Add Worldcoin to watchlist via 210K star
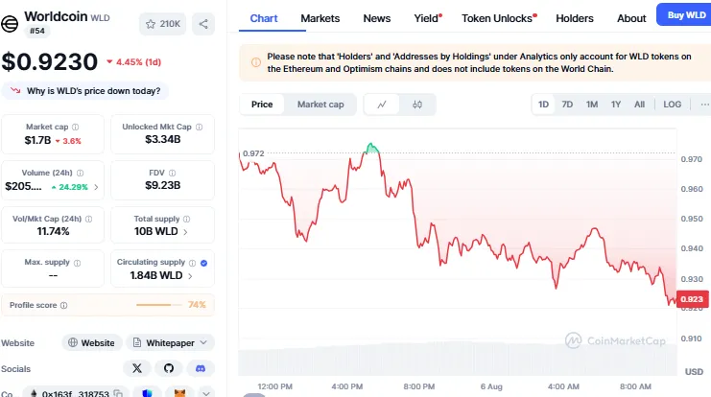Screen dimensions: 711x397 162,23
